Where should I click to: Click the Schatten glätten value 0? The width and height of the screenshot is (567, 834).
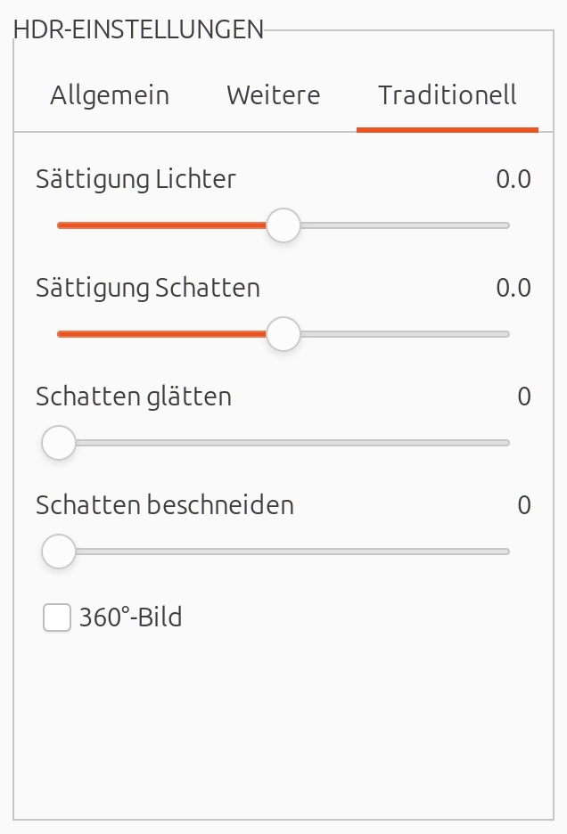click(x=524, y=397)
